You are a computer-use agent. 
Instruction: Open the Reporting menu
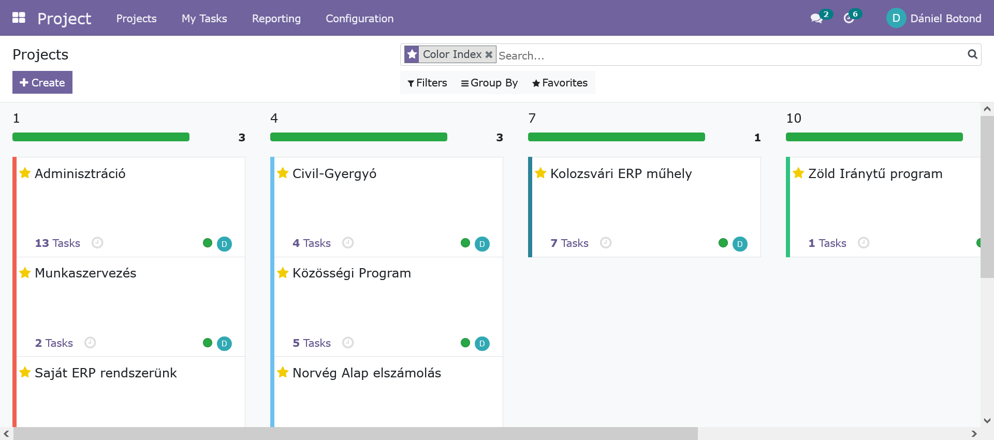click(x=276, y=18)
